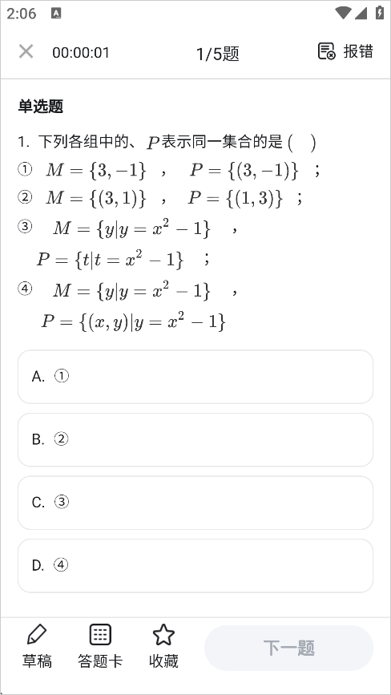Open the 答题卡 answer sheet icon
Screen dimensions: 391x695
point(100,635)
